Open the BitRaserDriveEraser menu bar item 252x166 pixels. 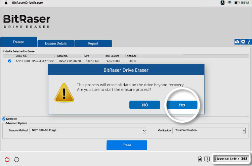[28, 3]
